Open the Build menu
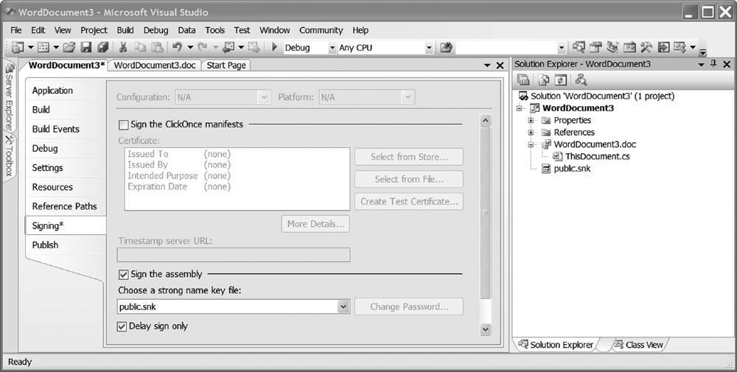The height and width of the screenshot is (372, 737). point(125,30)
